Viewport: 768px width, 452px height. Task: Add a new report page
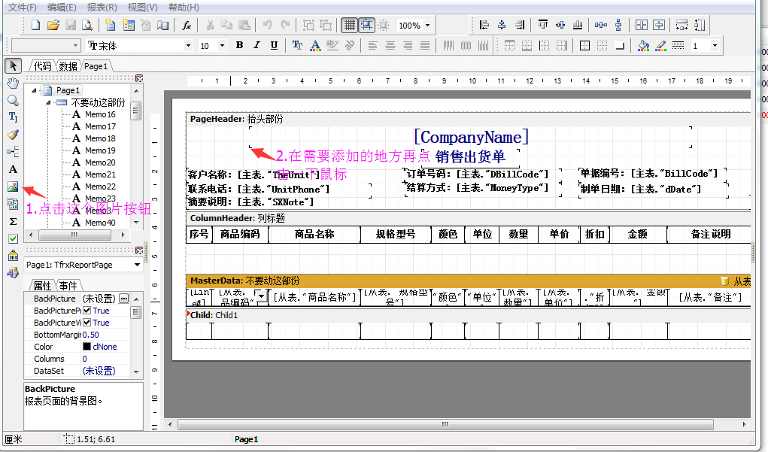point(111,25)
